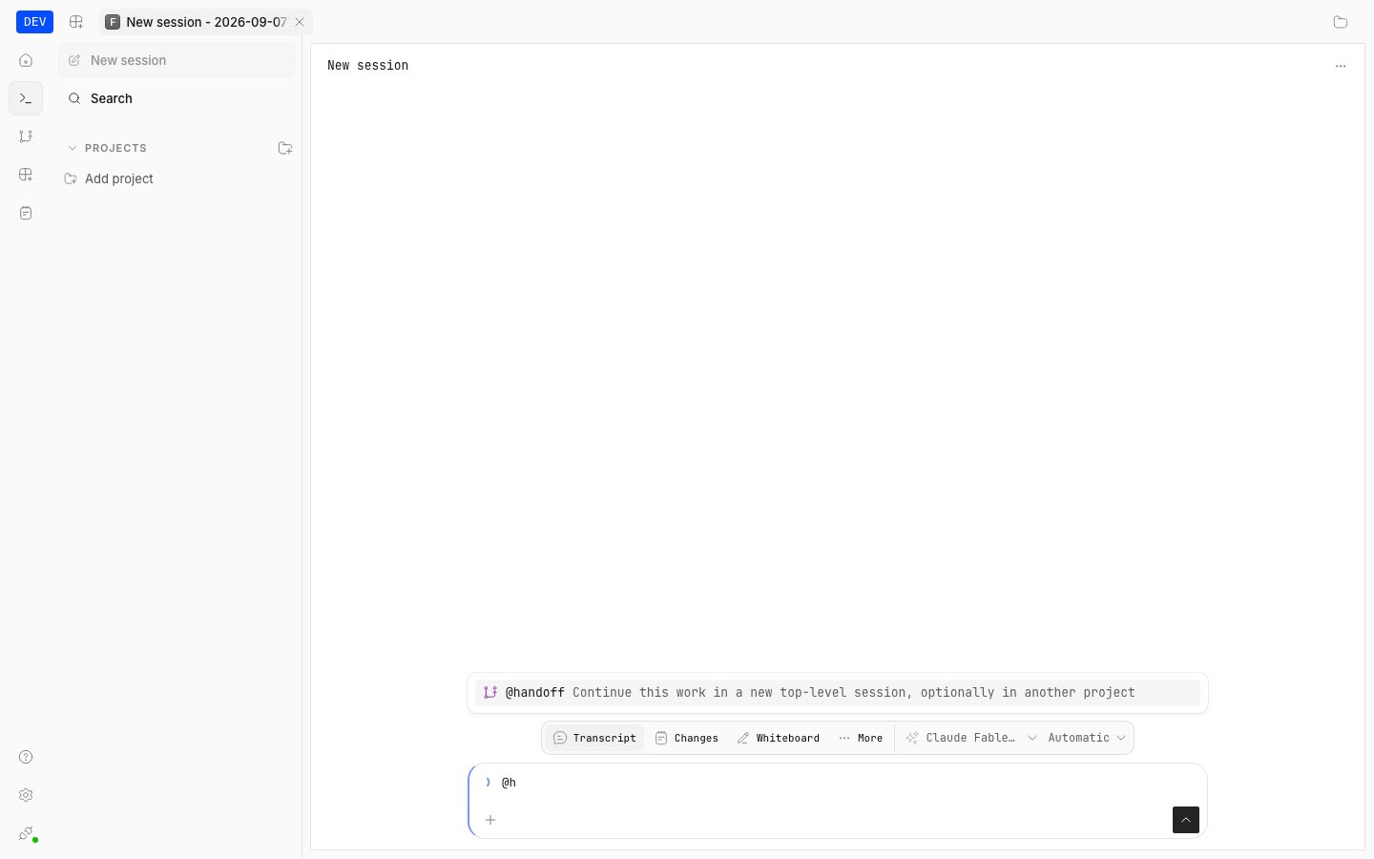Open the settings gear icon
The width and height of the screenshot is (1374, 859).
pyautogui.click(x=26, y=795)
